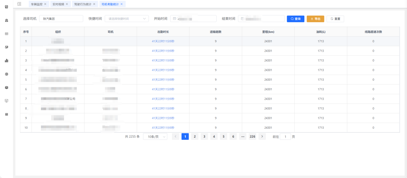
Task: Click the topmost edit sidebar icon
Action: click(6, 7)
